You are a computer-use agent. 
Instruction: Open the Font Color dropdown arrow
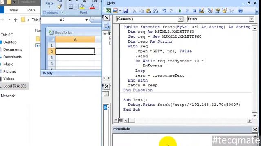97,6
